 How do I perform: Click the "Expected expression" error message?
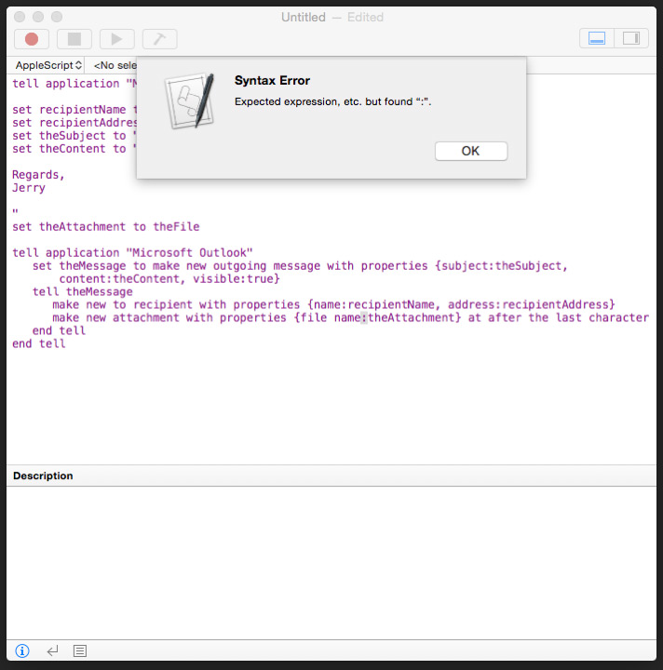click(333, 101)
